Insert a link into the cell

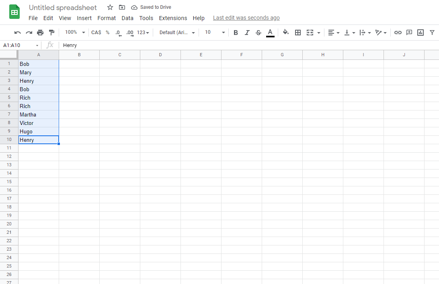point(398,32)
